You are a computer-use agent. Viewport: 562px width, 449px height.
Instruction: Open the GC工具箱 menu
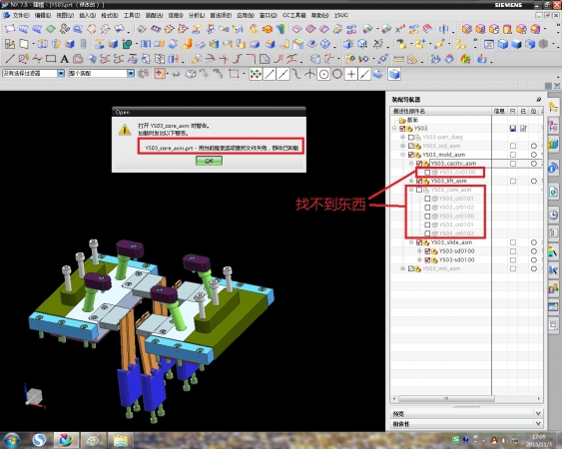tap(293, 15)
